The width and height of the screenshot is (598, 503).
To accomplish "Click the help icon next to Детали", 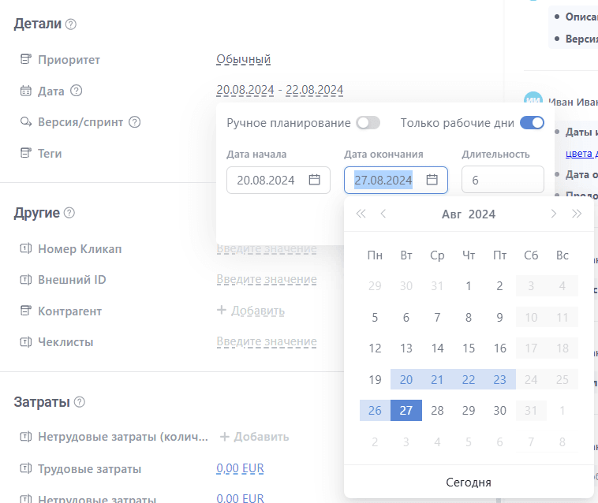I will [71, 24].
